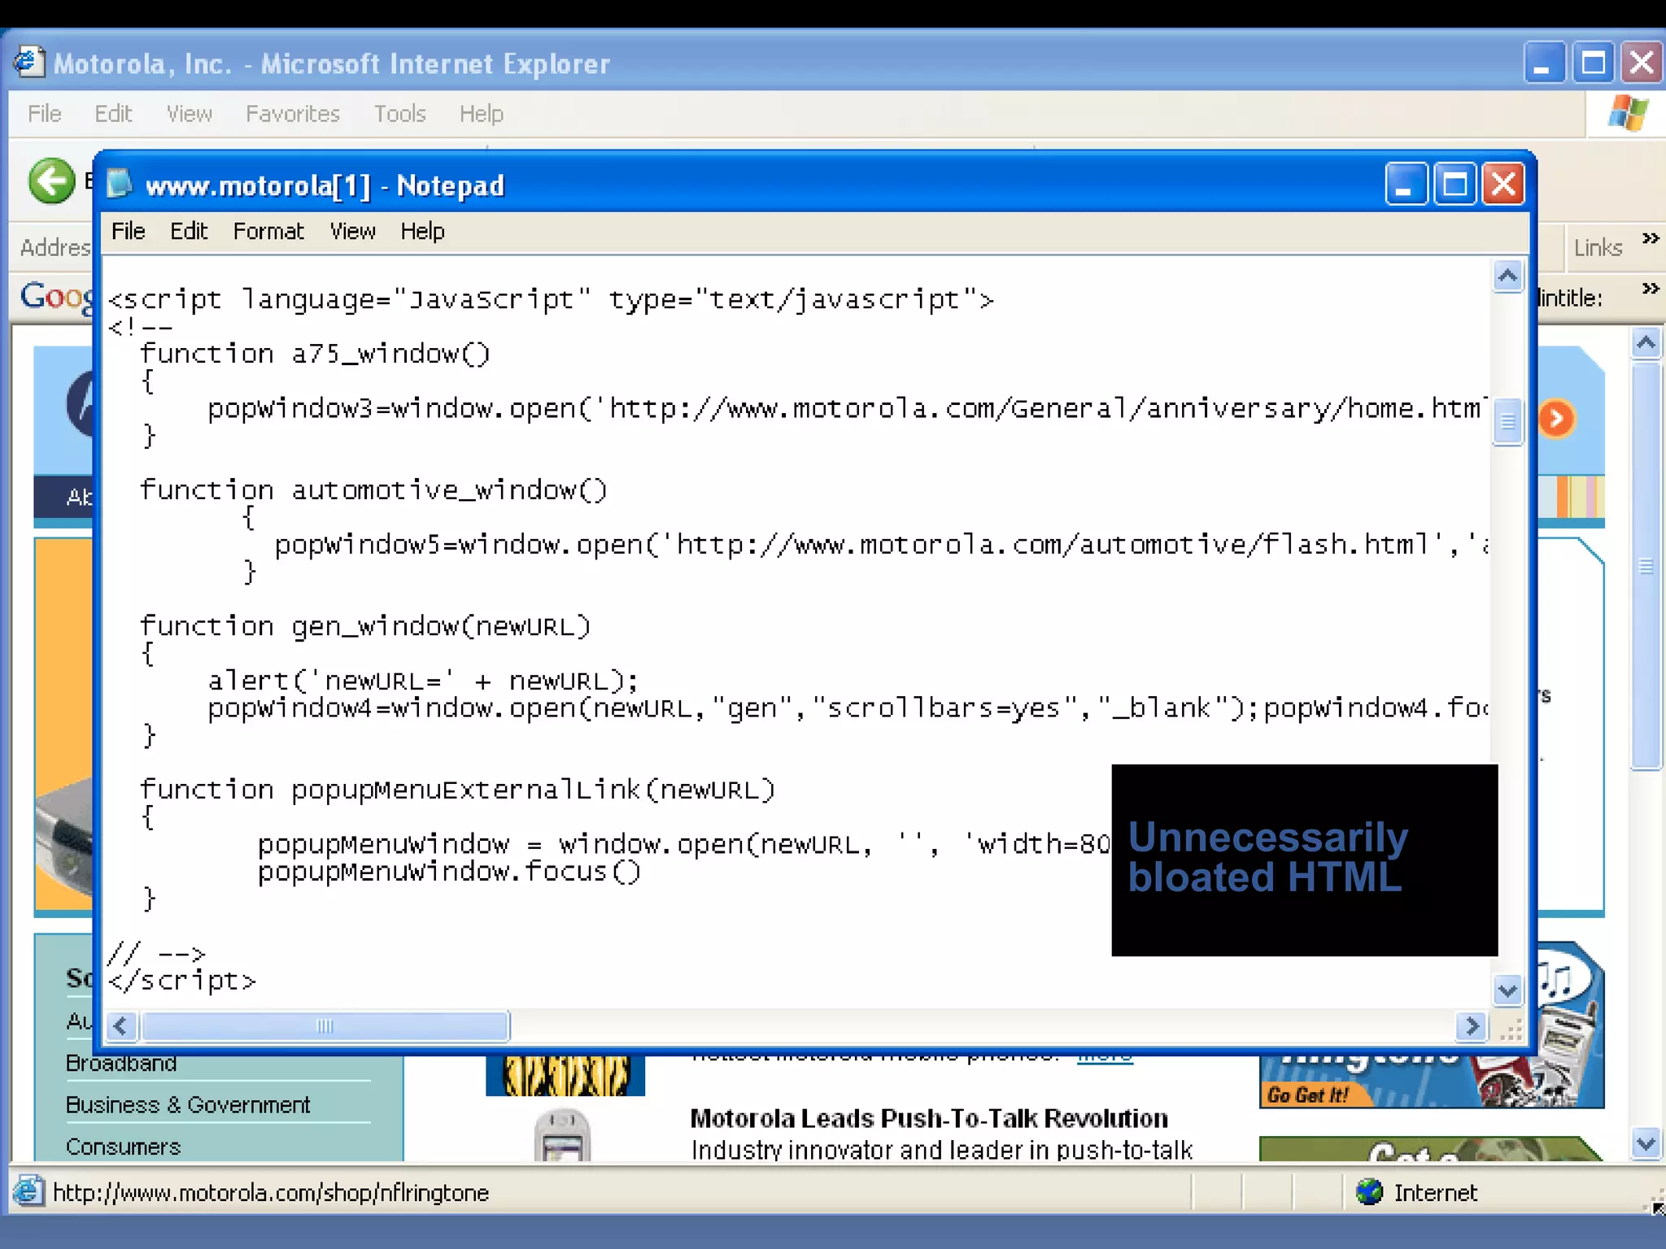Screen dimensions: 1666x1249
Task: Maximize the Notepad window
Action: (x=1454, y=184)
